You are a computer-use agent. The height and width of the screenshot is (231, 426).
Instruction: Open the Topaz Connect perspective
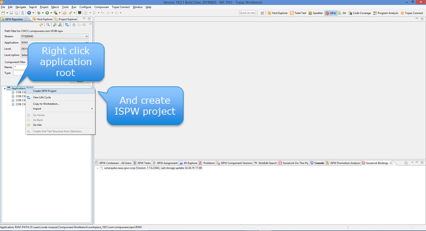[412, 13]
